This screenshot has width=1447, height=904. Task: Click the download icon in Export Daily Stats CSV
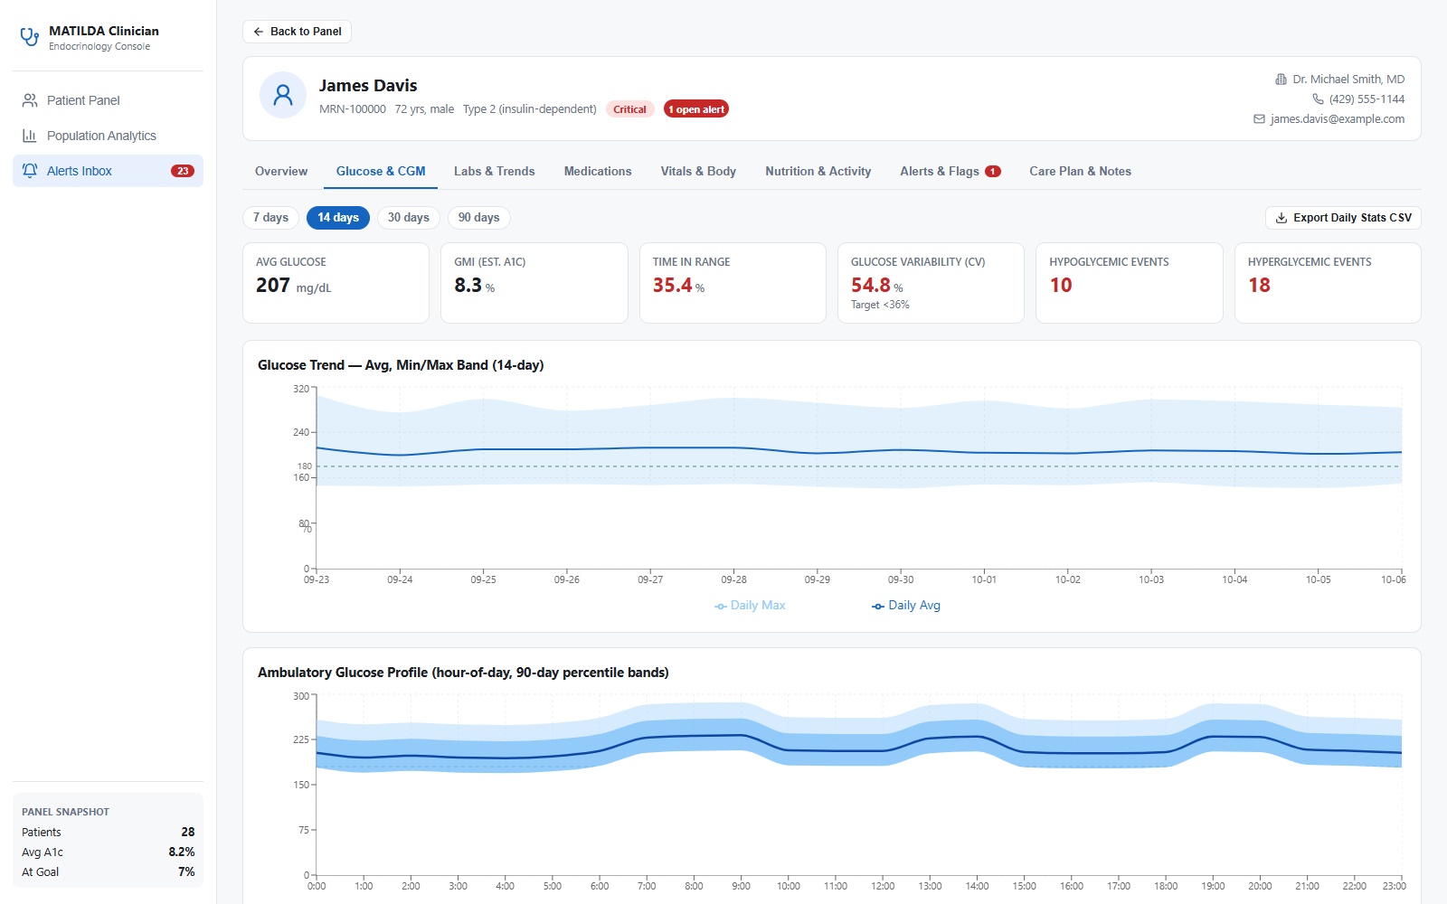click(x=1281, y=218)
